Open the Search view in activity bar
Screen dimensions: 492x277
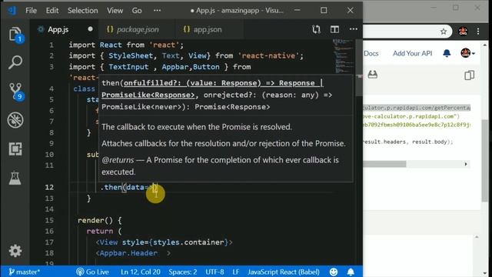click(15, 62)
